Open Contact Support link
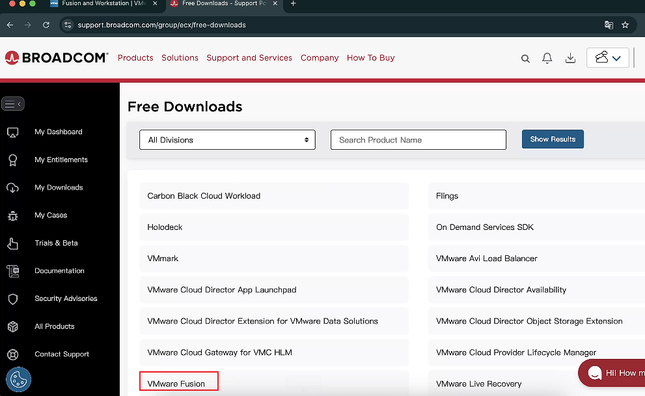The height and width of the screenshot is (396, 645). coord(62,354)
